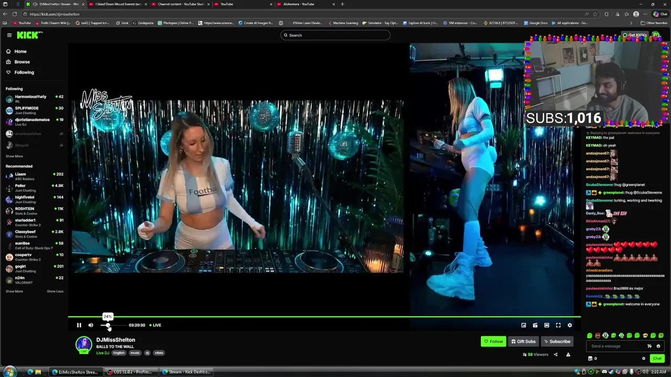Switch to OBS 32.0.2 taskbar window

point(130,372)
